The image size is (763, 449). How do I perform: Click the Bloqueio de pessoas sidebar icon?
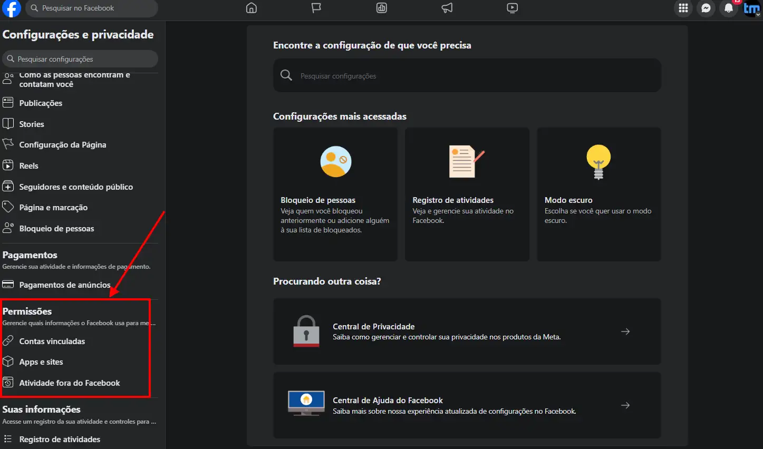click(8, 228)
